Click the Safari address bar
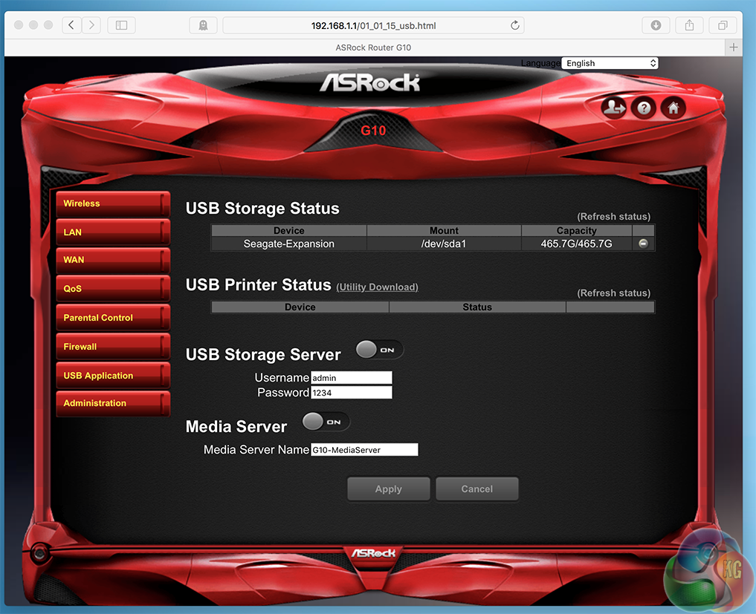This screenshot has height=614, width=756. coord(374,25)
